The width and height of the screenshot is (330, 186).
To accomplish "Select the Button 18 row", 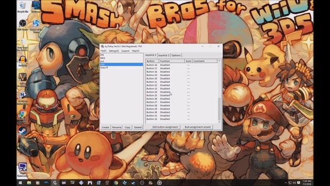I will click(x=181, y=72).
